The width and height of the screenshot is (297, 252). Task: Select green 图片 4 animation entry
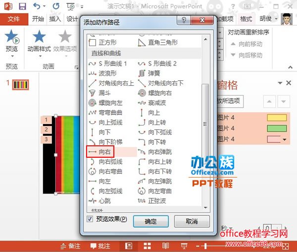[252, 128]
